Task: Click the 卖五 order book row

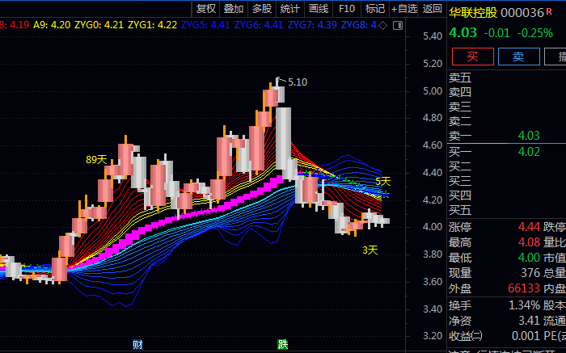Action: click(x=506, y=78)
